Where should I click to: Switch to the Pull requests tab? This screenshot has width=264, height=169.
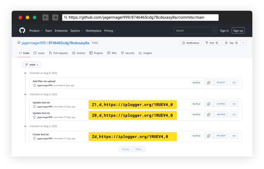tap(58, 53)
